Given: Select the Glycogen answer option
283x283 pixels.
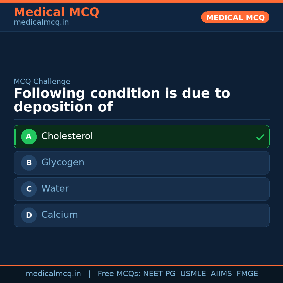Looking at the screenshot, I should (141, 163).
